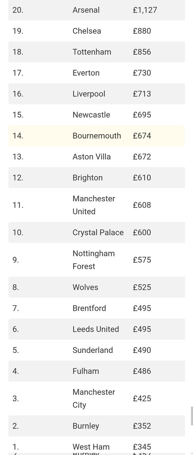The height and width of the screenshot is (455, 193).
Task: Select Manchester United club name
Action: pyautogui.click(x=94, y=205)
